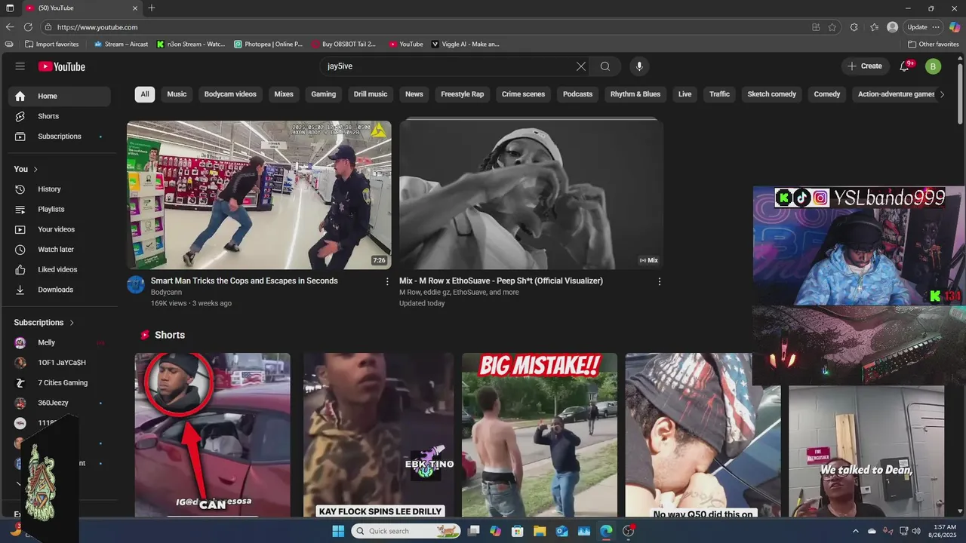Click the Smart Man Tricks the Cops title

[x=245, y=281]
